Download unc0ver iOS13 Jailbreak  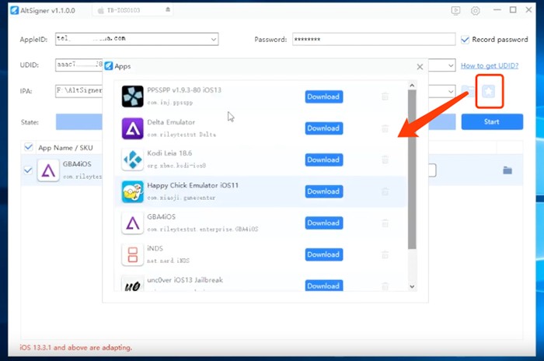(x=324, y=286)
